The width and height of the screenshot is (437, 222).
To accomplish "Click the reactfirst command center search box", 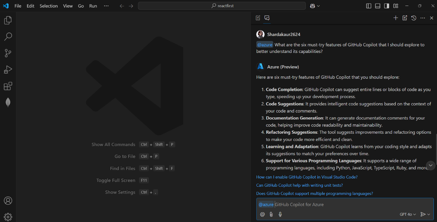I will point(222,6).
